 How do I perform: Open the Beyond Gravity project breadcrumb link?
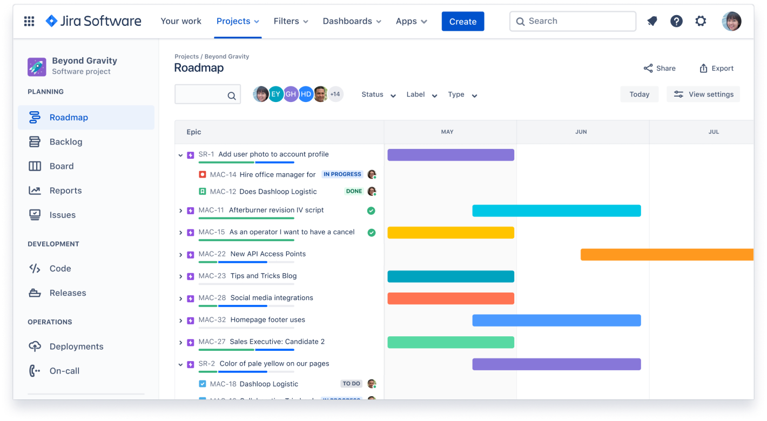click(x=227, y=56)
